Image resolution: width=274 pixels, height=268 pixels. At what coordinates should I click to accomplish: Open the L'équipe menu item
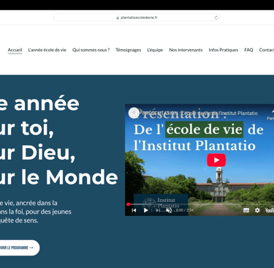155,50
